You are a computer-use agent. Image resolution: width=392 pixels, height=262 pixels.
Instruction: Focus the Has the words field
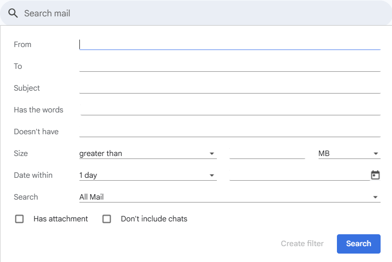[x=230, y=110]
